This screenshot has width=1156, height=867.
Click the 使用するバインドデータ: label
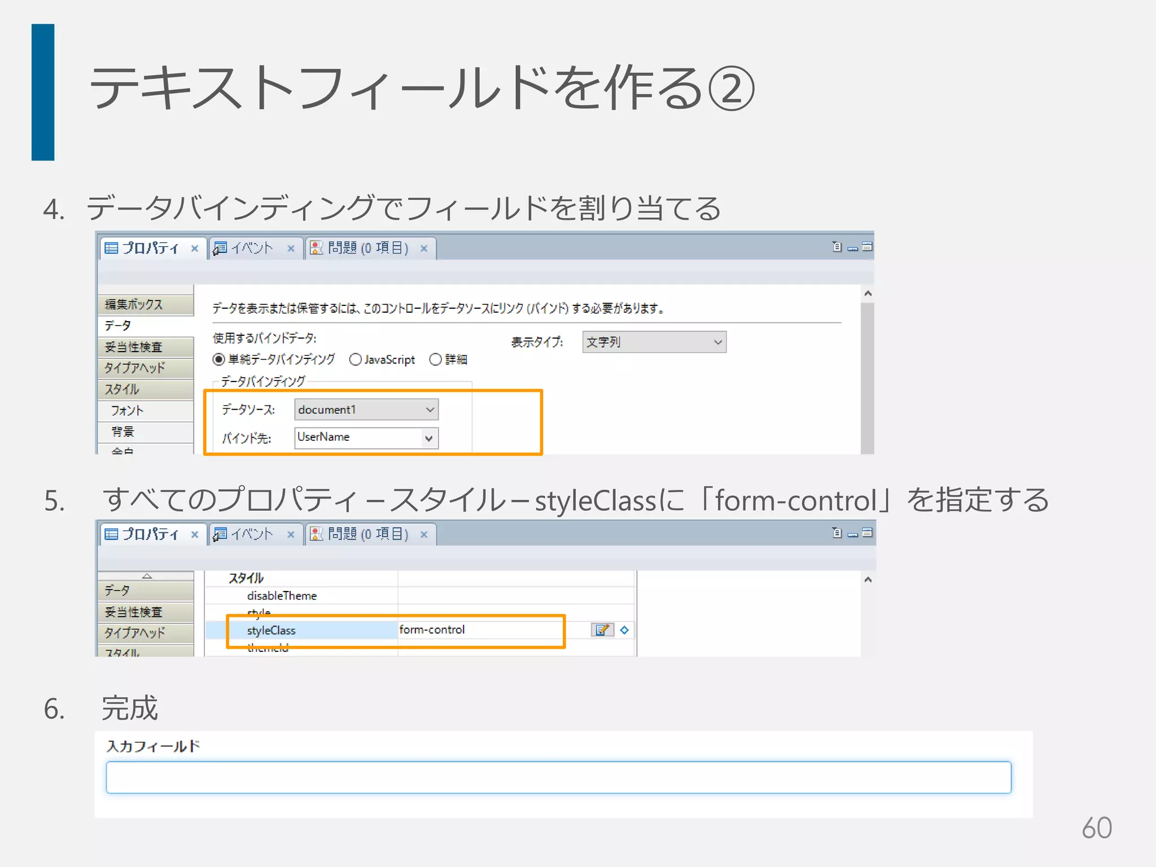click(x=264, y=338)
